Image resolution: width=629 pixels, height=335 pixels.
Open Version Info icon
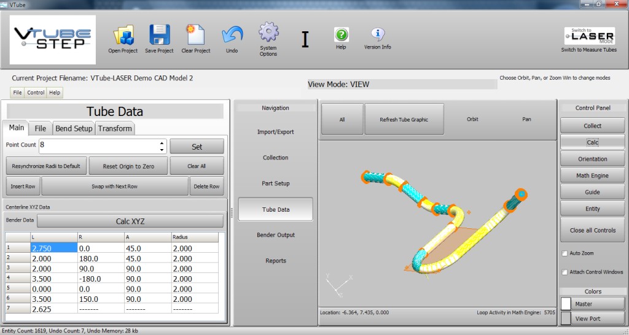[377, 35]
